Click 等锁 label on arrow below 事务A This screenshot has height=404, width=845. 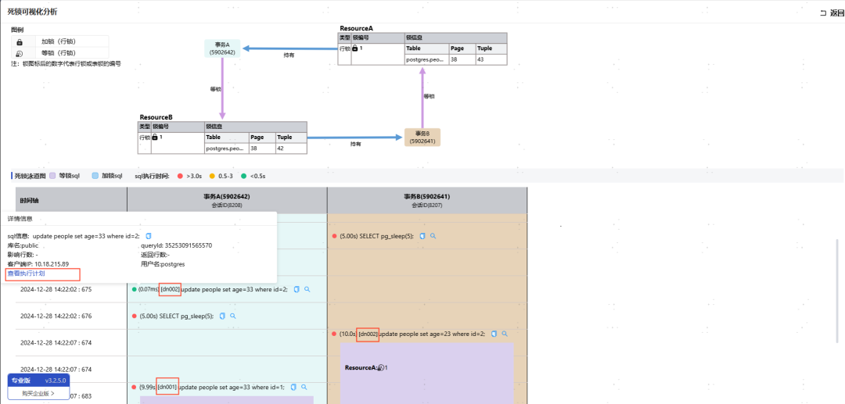215,89
